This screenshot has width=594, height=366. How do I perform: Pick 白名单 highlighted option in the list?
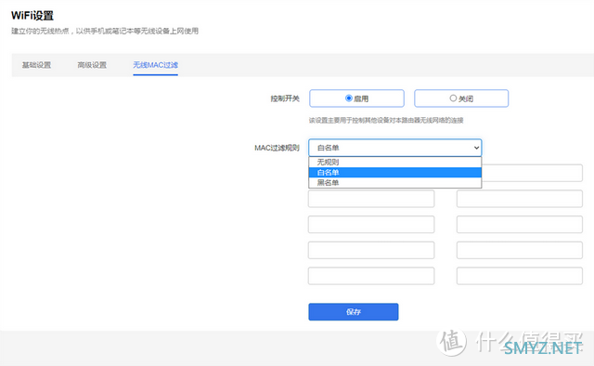click(x=395, y=172)
